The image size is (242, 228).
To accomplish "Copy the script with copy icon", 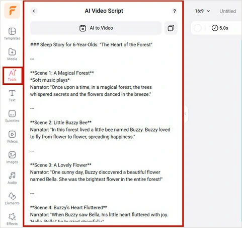I will [171, 28].
